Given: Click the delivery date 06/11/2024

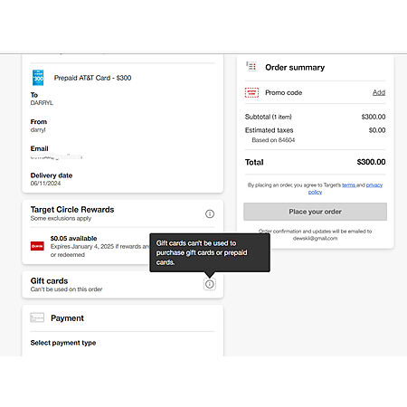Looking at the screenshot, I should tap(45, 184).
